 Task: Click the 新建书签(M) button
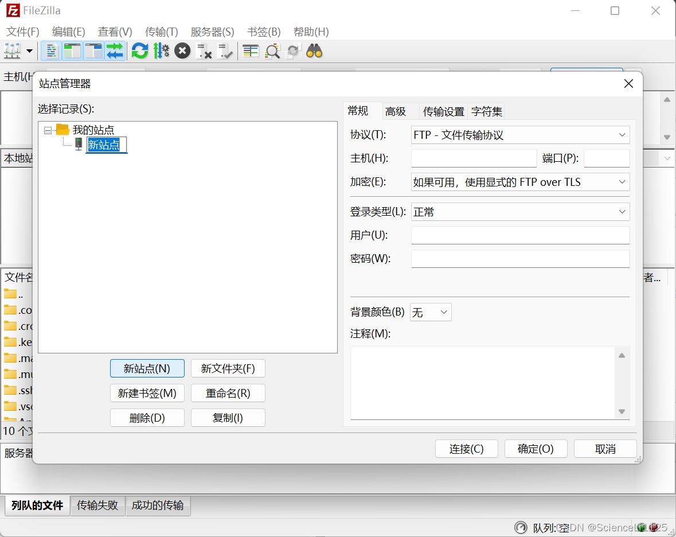[147, 394]
